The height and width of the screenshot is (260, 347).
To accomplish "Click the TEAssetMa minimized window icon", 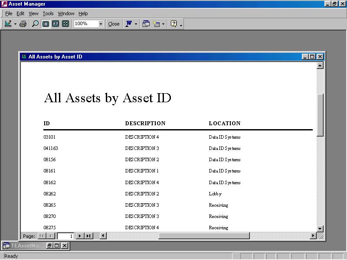I will tap(6, 246).
